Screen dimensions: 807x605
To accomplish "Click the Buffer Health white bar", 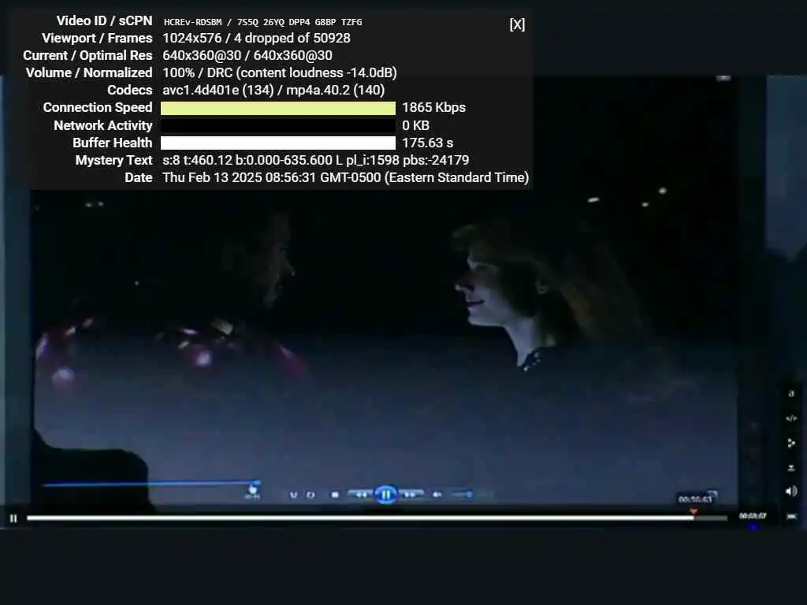I will point(278,143).
